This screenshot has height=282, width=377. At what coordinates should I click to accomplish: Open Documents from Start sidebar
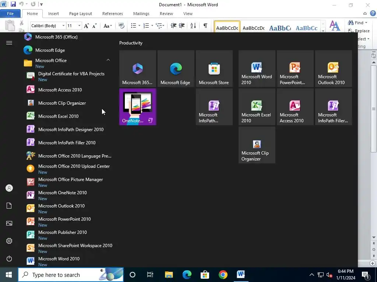tap(9, 206)
